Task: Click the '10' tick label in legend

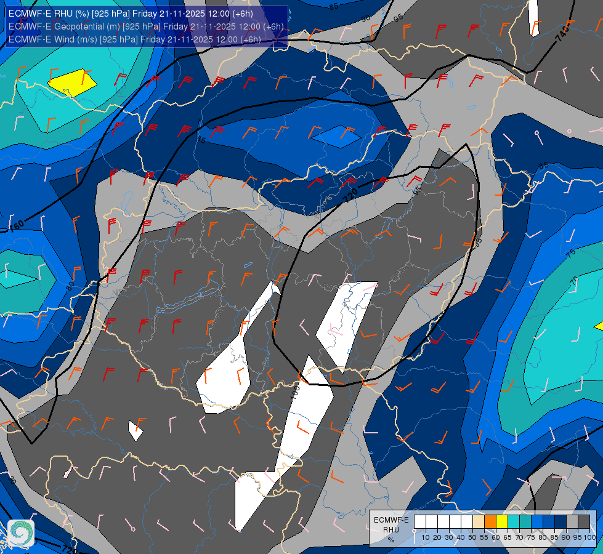Action: 426,537
